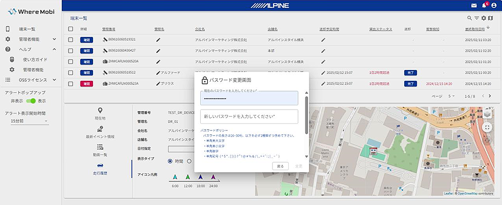
Task: Click 完了 button in the アルファード row
Action: tap(410, 73)
